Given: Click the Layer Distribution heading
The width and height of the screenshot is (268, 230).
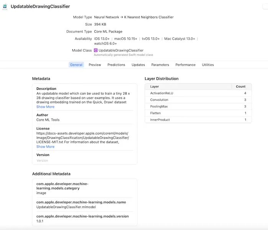Looking at the screenshot, I should point(162,79).
